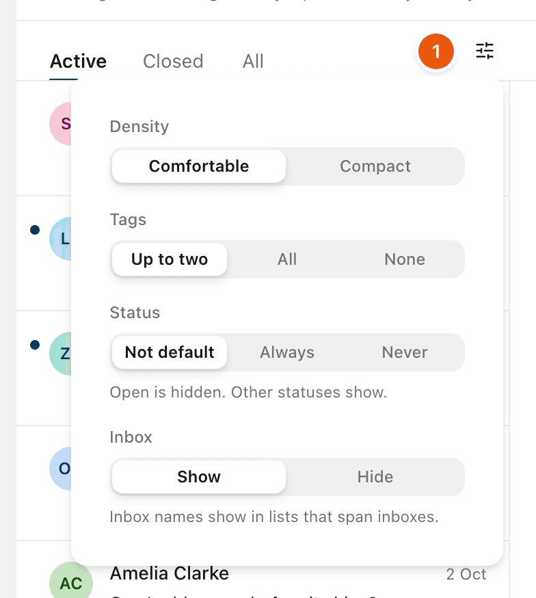The image size is (536, 598).
Task: Click the teal Z avatar
Action: 61,354
